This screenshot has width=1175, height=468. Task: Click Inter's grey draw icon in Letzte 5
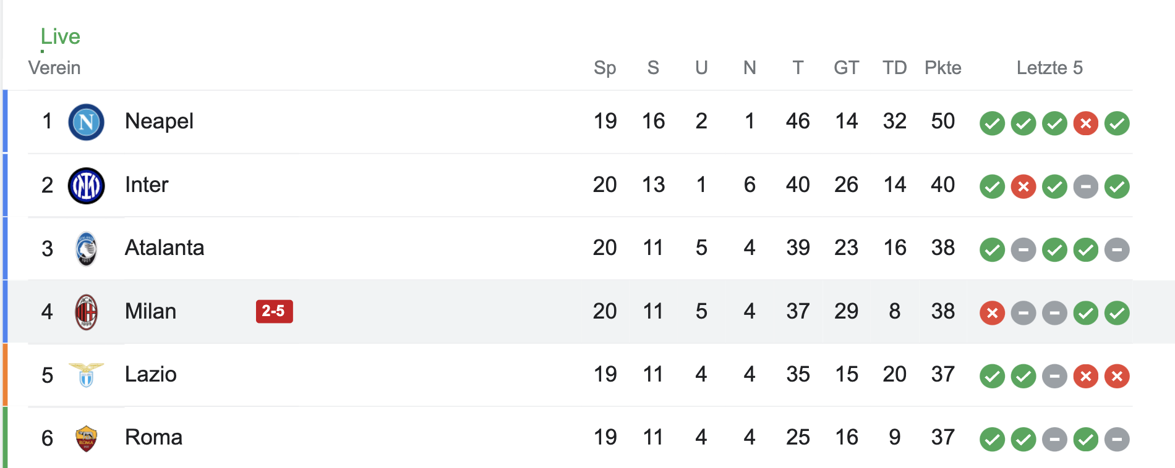[1085, 186]
